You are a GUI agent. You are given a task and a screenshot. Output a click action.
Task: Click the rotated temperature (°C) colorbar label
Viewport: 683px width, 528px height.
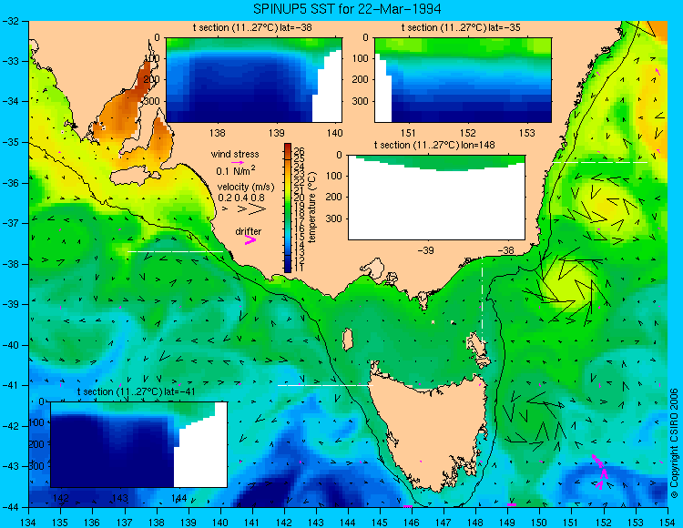pyautogui.click(x=311, y=208)
